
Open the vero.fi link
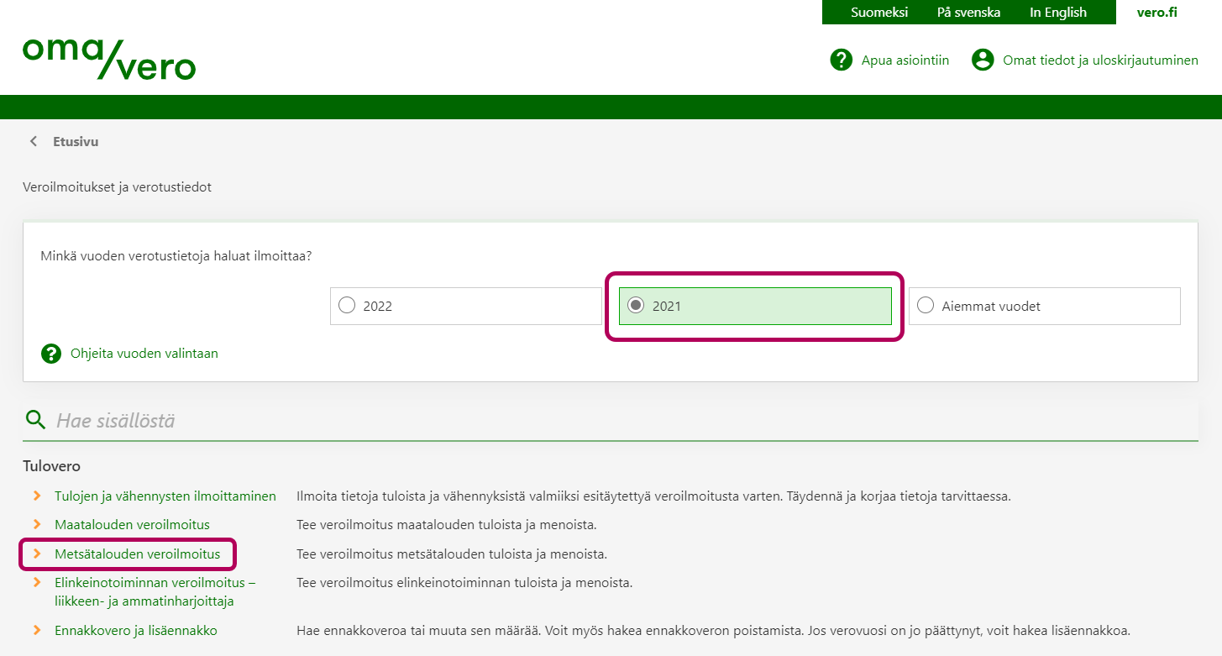point(1156,13)
